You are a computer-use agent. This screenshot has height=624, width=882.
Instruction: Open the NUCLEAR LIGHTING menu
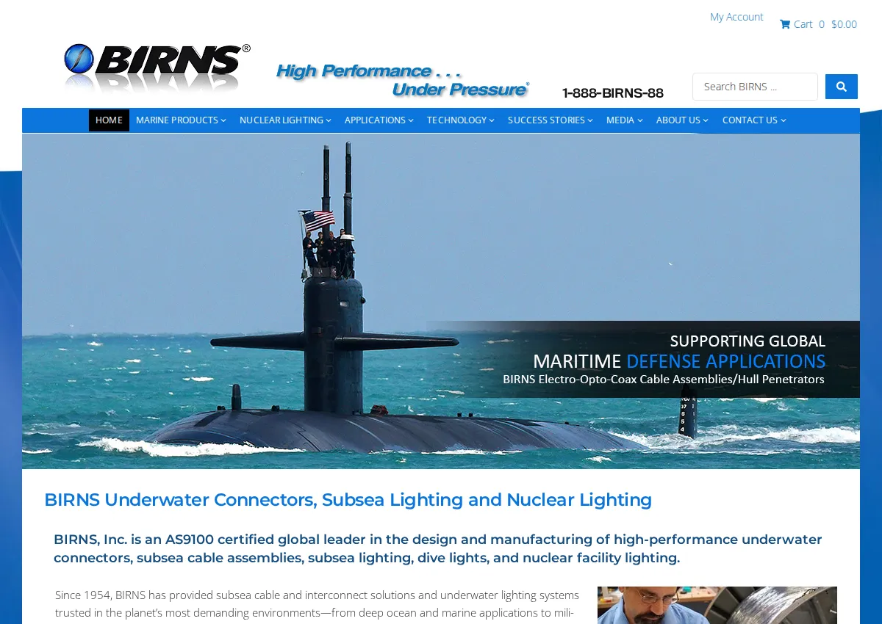[x=285, y=120]
